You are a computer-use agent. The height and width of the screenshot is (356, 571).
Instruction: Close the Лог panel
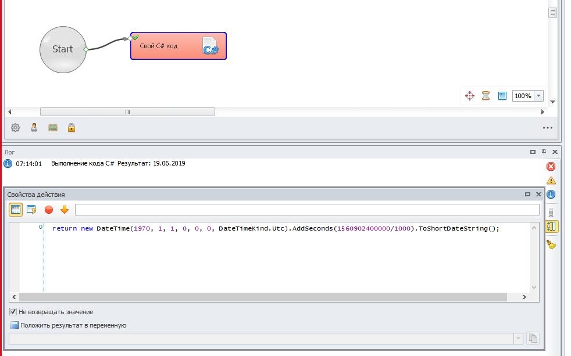tap(555, 152)
